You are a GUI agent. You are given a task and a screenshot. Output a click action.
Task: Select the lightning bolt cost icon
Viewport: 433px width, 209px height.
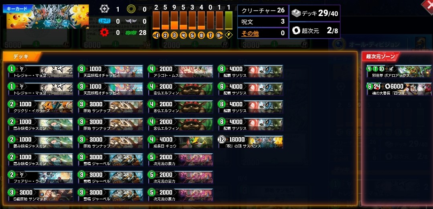(229, 35)
